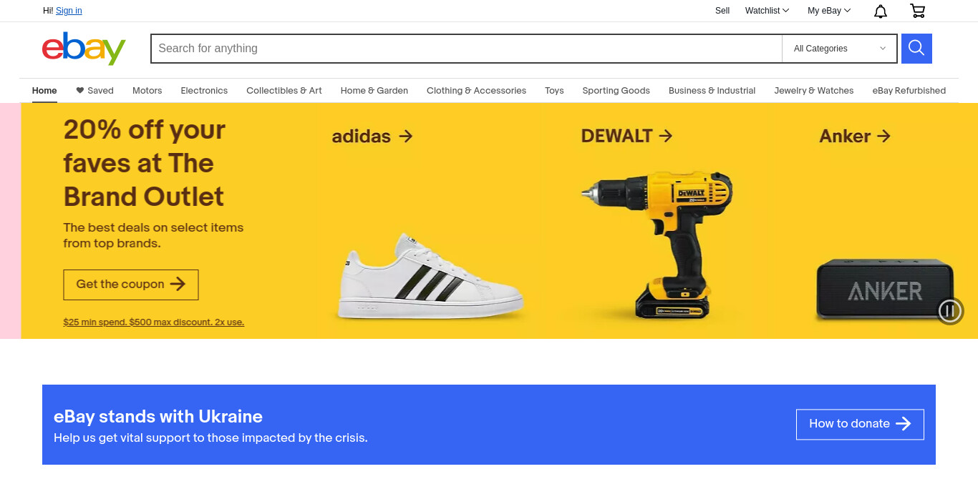Click the DEWALT brand link
This screenshot has width=978, height=484.
tap(627, 136)
